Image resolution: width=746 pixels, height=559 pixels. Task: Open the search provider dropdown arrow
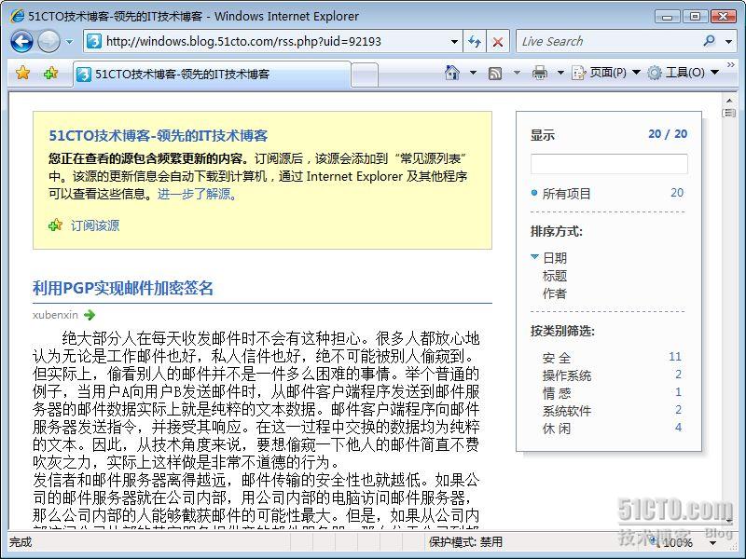tap(728, 42)
